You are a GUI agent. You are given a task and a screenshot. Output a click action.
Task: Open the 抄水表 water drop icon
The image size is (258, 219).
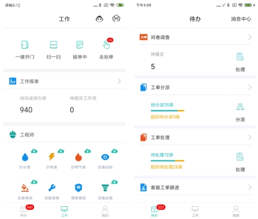click(25, 157)
